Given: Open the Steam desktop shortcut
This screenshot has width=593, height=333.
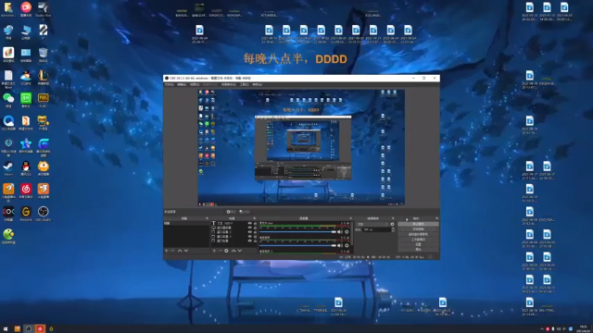Looking at the screenshot, I should [8, 168].
